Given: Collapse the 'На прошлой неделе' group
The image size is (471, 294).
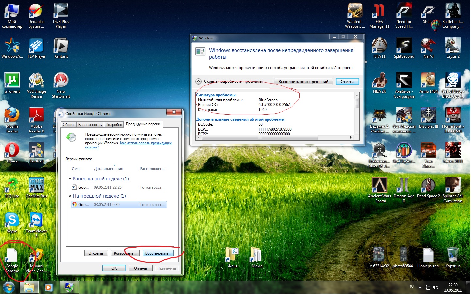Looking at the screenshot, I should click(70, 196).
